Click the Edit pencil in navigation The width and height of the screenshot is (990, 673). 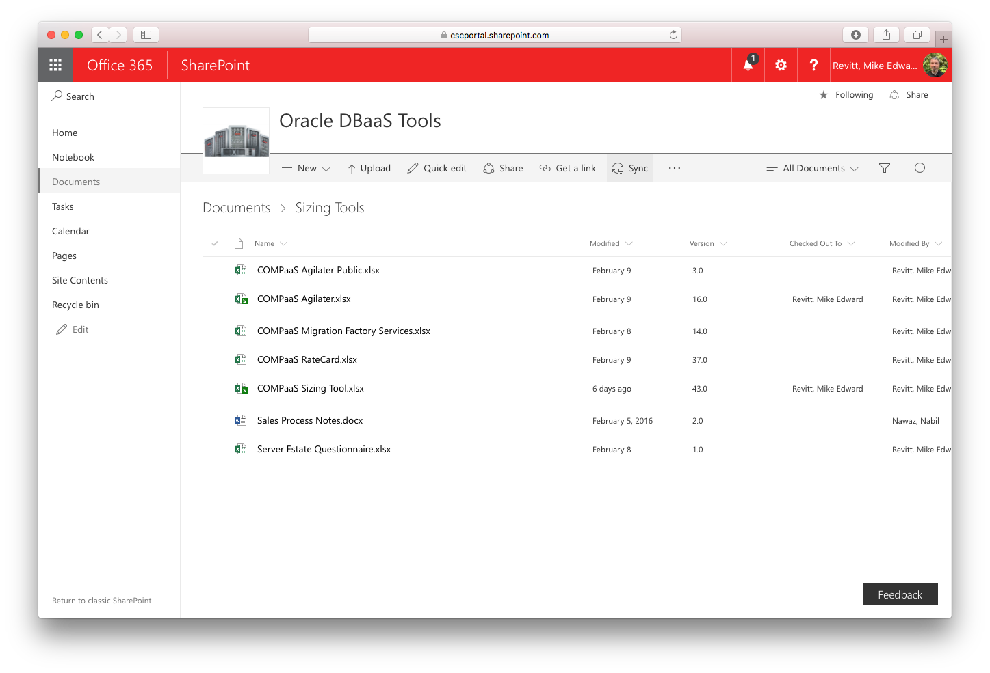click(x=62, y=329)
